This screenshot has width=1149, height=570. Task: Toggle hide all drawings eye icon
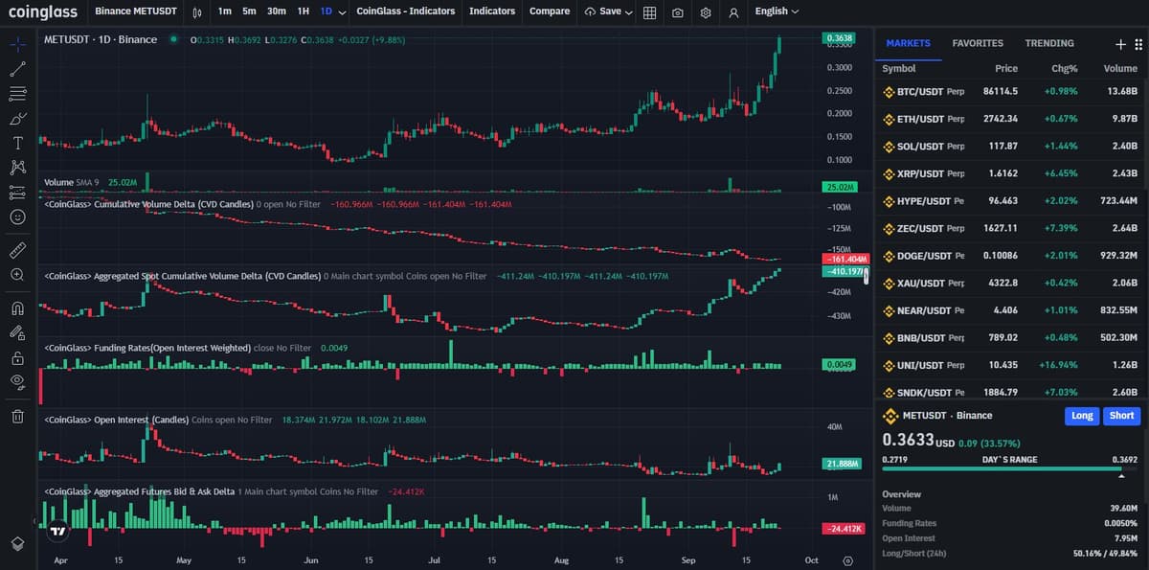click(x=17, y=383)
